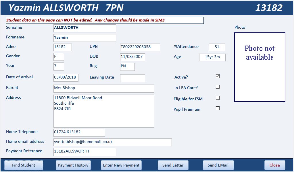Click the red SIMS warning notice text
294x172 pixels.
[86, 20]
